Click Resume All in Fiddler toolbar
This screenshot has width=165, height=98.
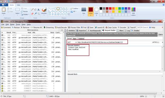click(37, 27)
